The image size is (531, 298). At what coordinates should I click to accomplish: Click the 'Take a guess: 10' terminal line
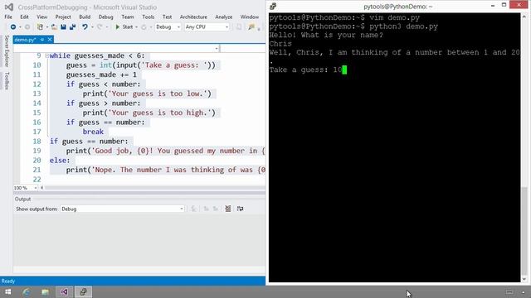point(308,70)
